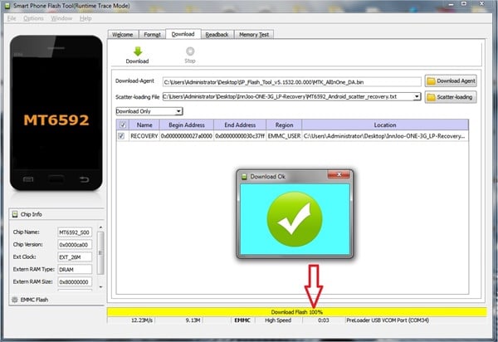Minimize the Smart Phone Flash Tool window
498x342 pixels.
pos(451,4)
